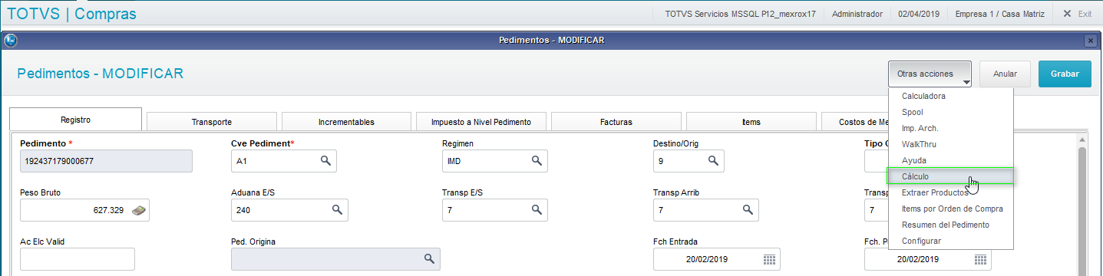Click the Anular button
This screenshot has height=276, width=1103.
point(1005,74)
